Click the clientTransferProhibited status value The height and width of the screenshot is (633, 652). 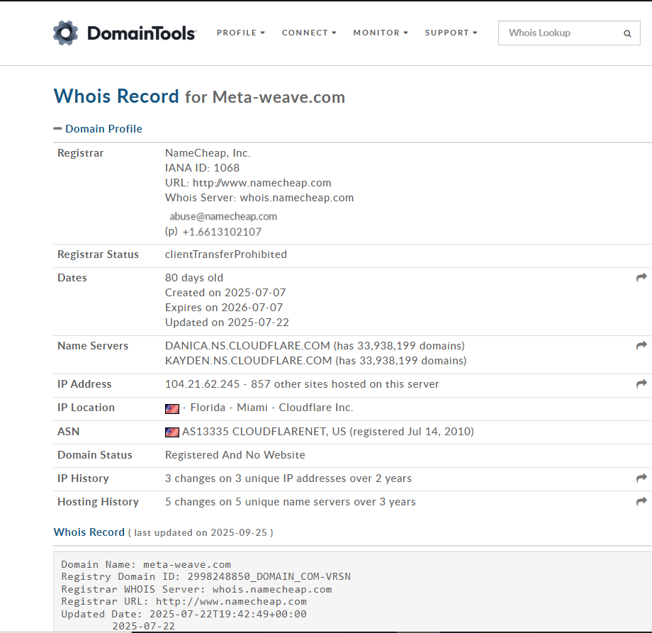coord(226,254)
